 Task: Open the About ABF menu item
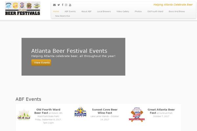[86, 11]
